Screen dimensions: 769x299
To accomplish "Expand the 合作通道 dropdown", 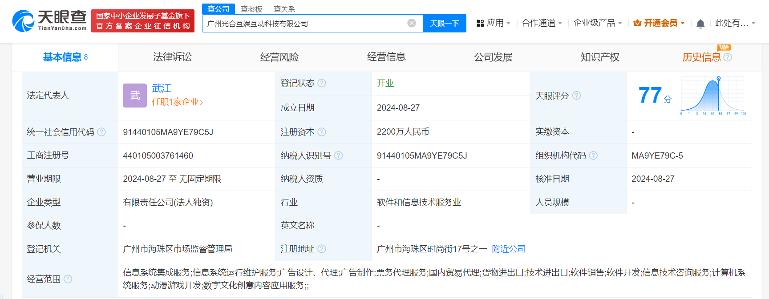I will pyautogui.click(x=542, y=23).
